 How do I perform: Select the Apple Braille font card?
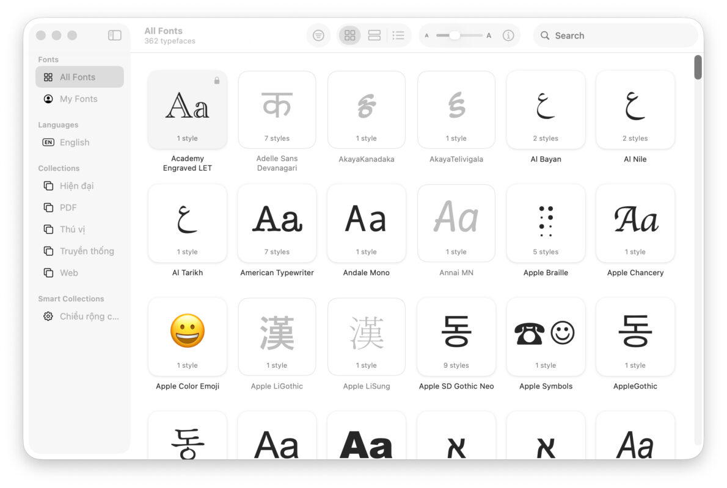pyautogui.click(x=546, y=223)
